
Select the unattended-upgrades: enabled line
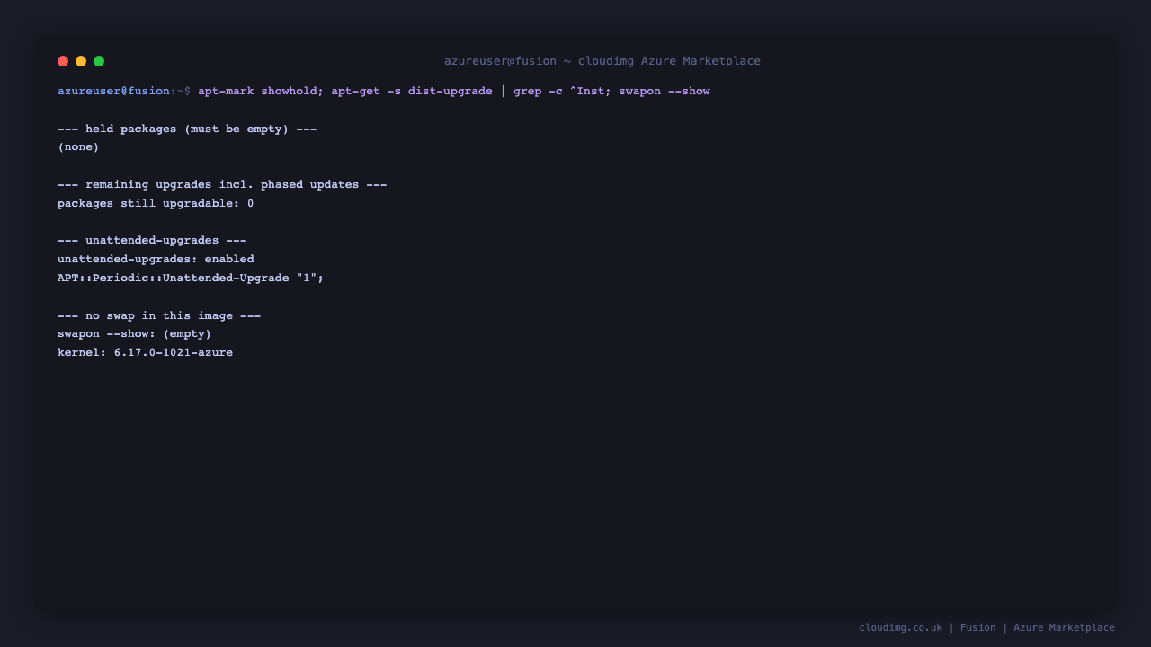(x=156, y=259)
